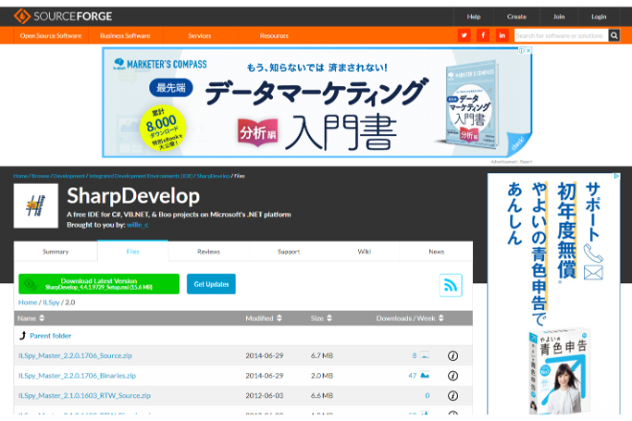This screenshot has width=632, height=421.
Task: Download ILSpy_Master_2.2.0.1706_Source.zip
Action: 75,356
